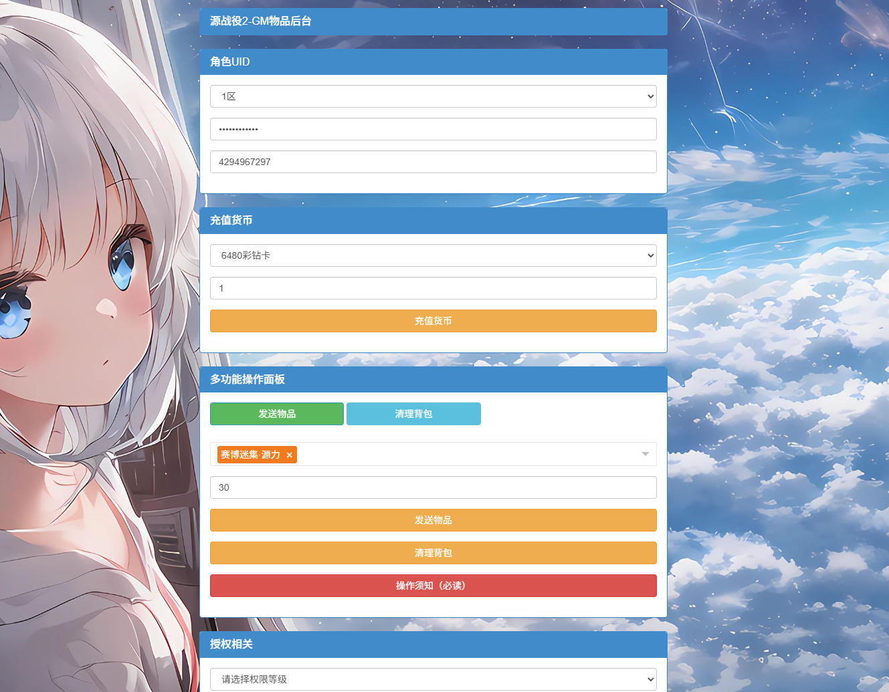Open the 请选择权限等级 dropdown

tap(433, 679)
